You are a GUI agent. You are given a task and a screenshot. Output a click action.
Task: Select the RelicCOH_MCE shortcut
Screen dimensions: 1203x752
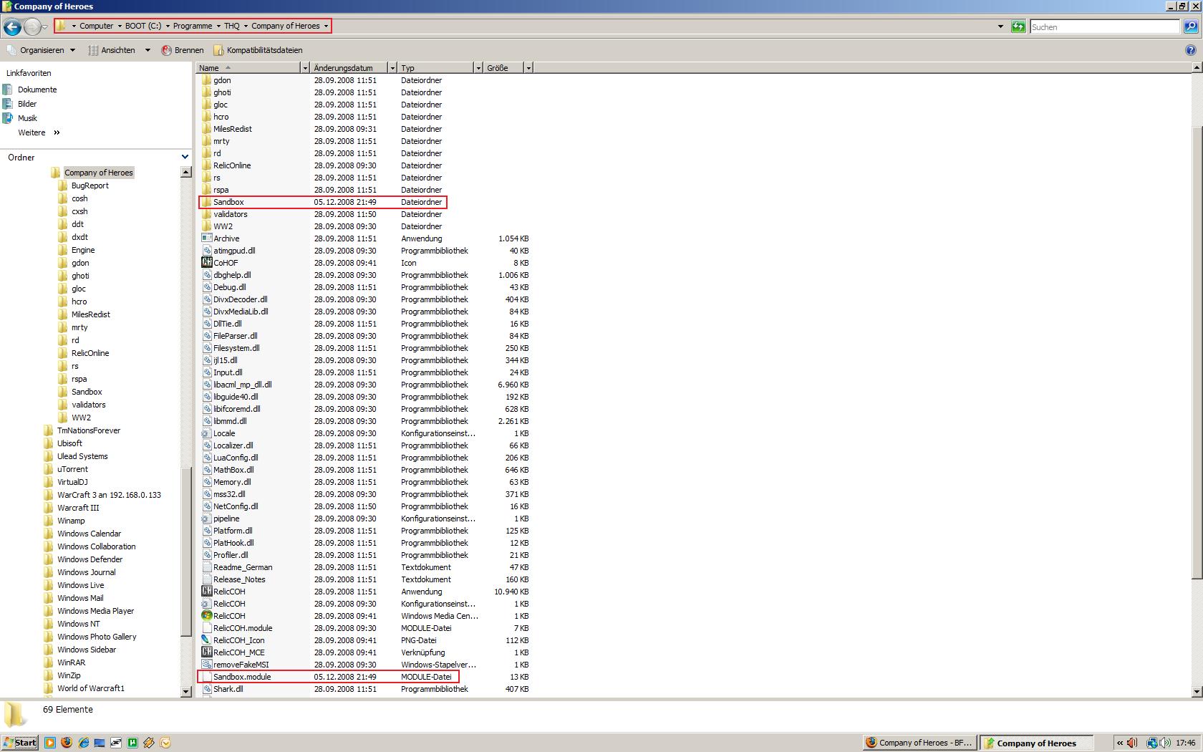pos(365,652)
